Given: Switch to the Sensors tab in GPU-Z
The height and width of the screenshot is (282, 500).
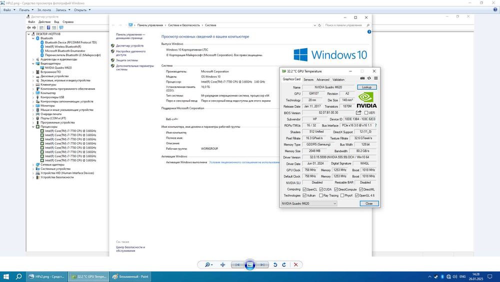Looking at the screenshot, I should click(x=308, y=80).
